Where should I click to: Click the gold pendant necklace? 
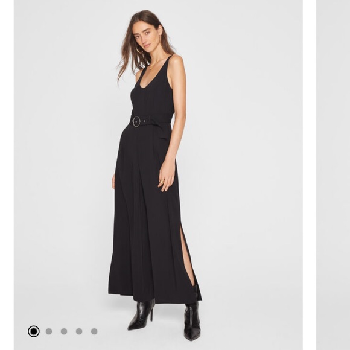tap(151, 68)
